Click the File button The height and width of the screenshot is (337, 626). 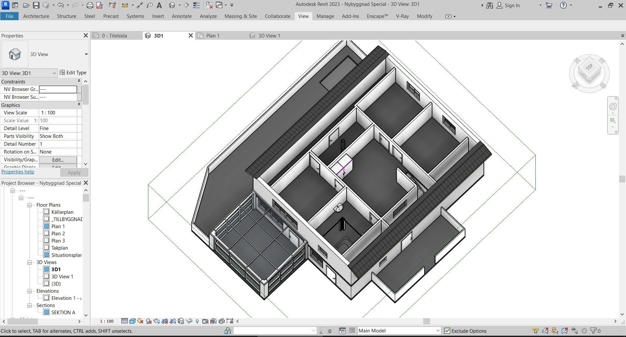pos(9,16)
